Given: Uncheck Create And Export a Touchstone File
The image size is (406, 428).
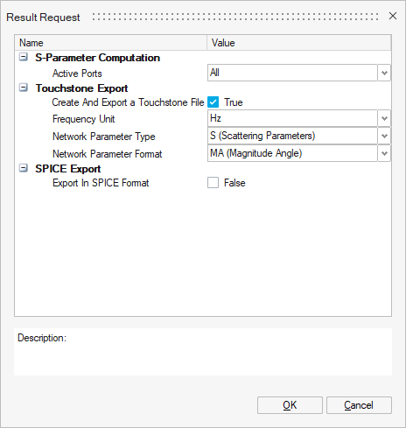Looking at the screenshot, I should [213, 102].
